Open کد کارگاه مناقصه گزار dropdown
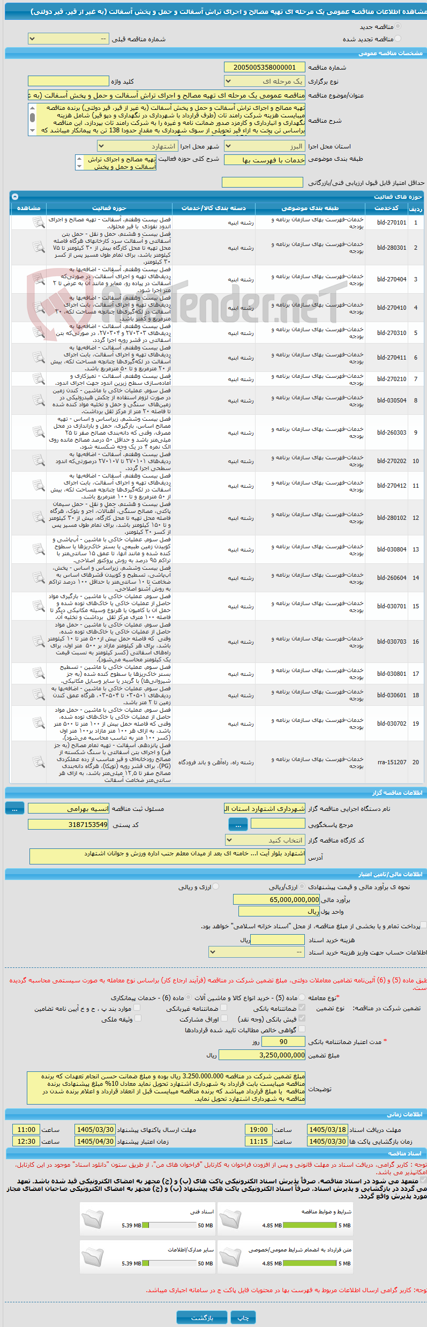The width and height of the screenshot is (427, 1327). [265, 840]
